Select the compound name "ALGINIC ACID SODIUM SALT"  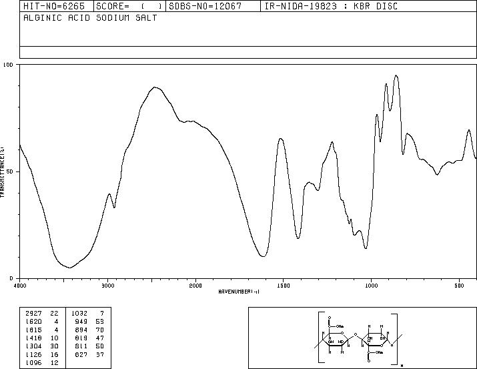[x=90, y=17]
